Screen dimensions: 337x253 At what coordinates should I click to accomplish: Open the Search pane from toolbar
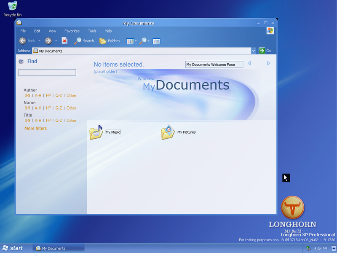84,41
